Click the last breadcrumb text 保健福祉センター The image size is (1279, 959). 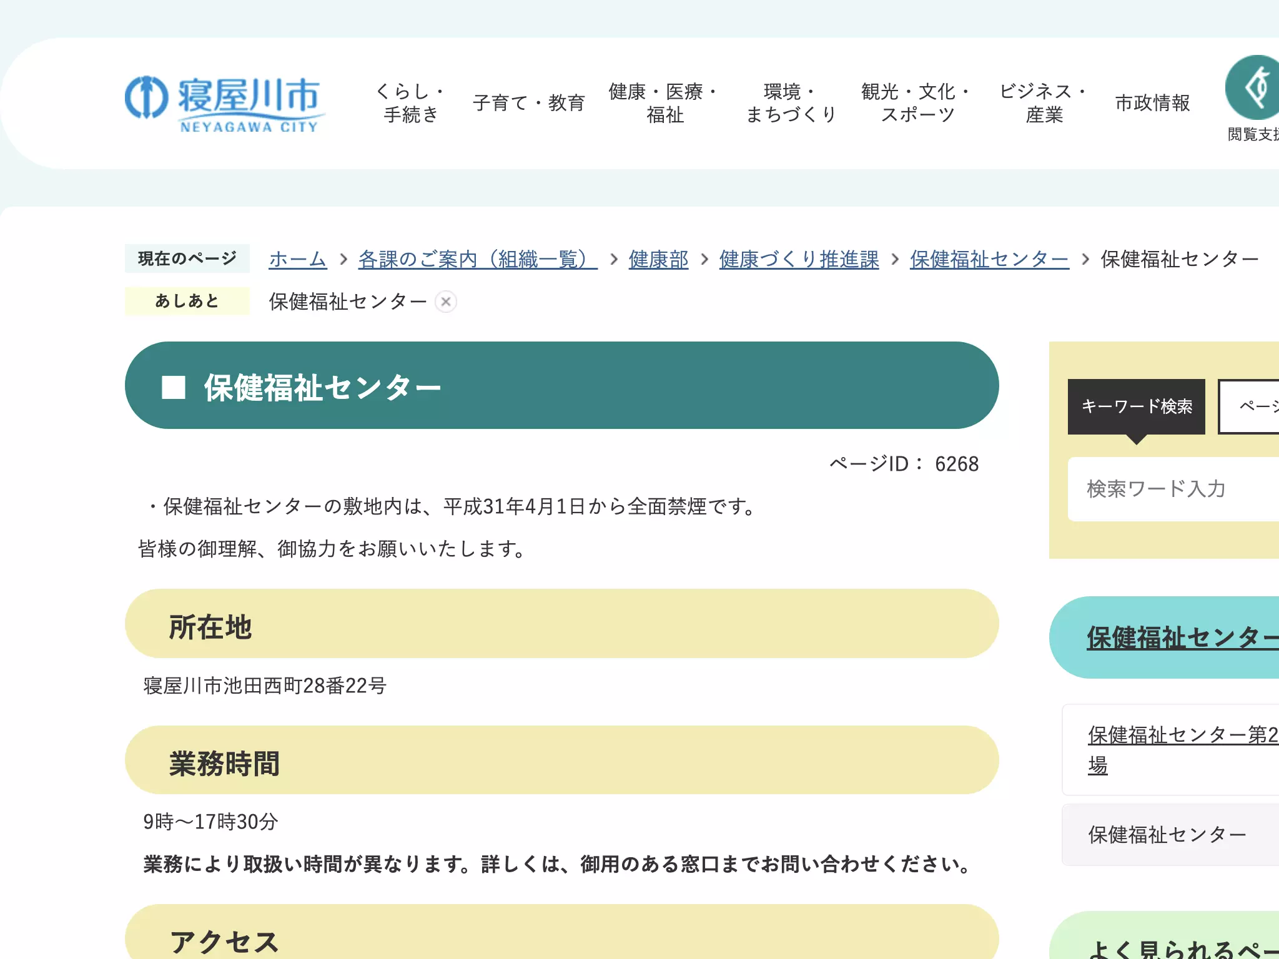tap(1180, 259)
